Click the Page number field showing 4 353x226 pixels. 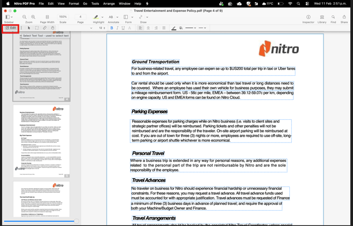click(x=81, y=17)
